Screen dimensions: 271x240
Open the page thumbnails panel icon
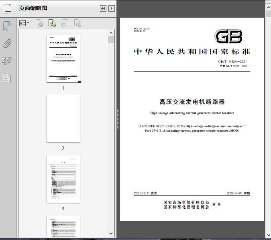[7, 8]
